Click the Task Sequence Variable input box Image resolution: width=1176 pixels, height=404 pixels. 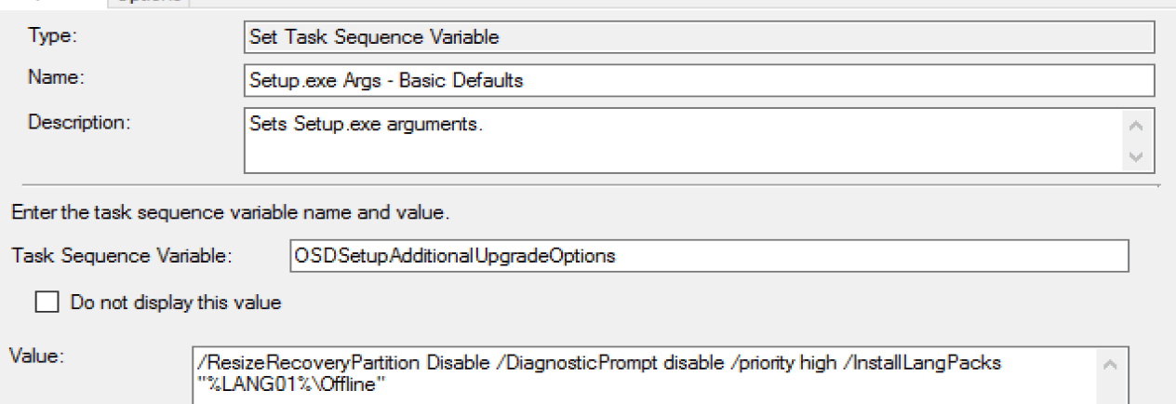pyautogui.click(x=709, y=257)
